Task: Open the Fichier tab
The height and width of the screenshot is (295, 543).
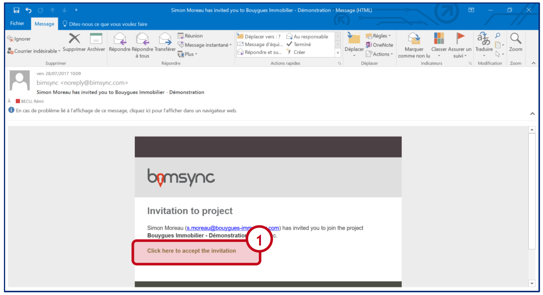Action: [x=17, y=24]
